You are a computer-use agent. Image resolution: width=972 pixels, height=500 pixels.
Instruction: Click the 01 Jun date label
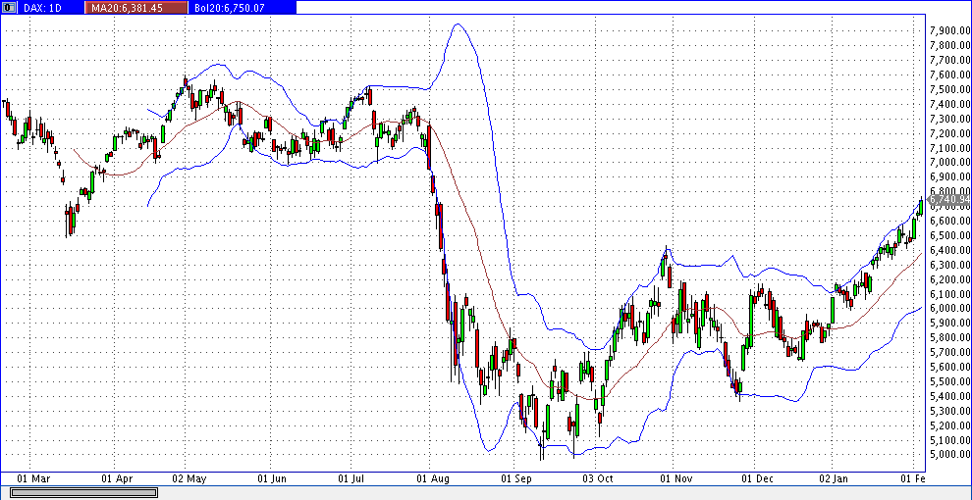(272, 479)
